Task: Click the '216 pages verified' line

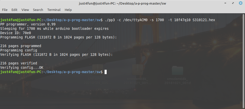Action: [19, 63]
